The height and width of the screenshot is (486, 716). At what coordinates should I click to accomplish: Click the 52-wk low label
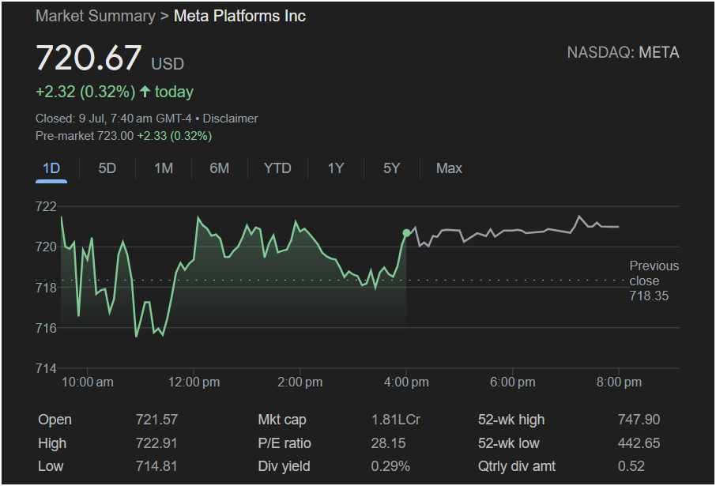coord(509,443)
